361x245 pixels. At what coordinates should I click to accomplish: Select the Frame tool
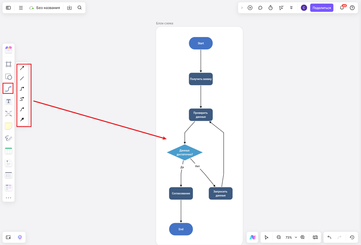pyautogui.click(x=9, y=64)
